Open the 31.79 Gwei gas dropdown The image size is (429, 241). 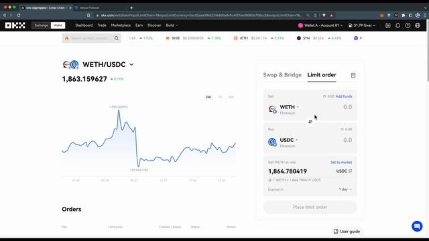362,25
